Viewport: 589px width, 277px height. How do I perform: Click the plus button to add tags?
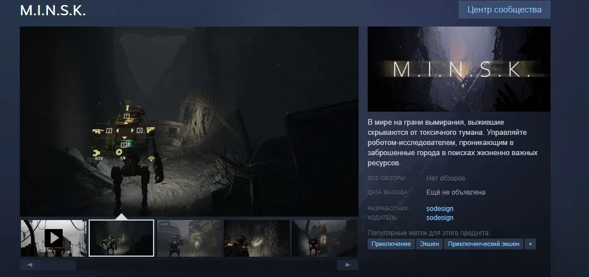pyautogui.click(x=530, y=244)
